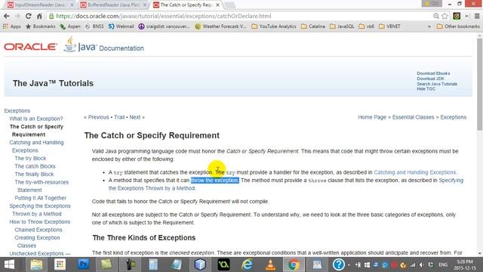Open File Explorer from the taskbar
The image size is (483, 272).
coord(36,264)
